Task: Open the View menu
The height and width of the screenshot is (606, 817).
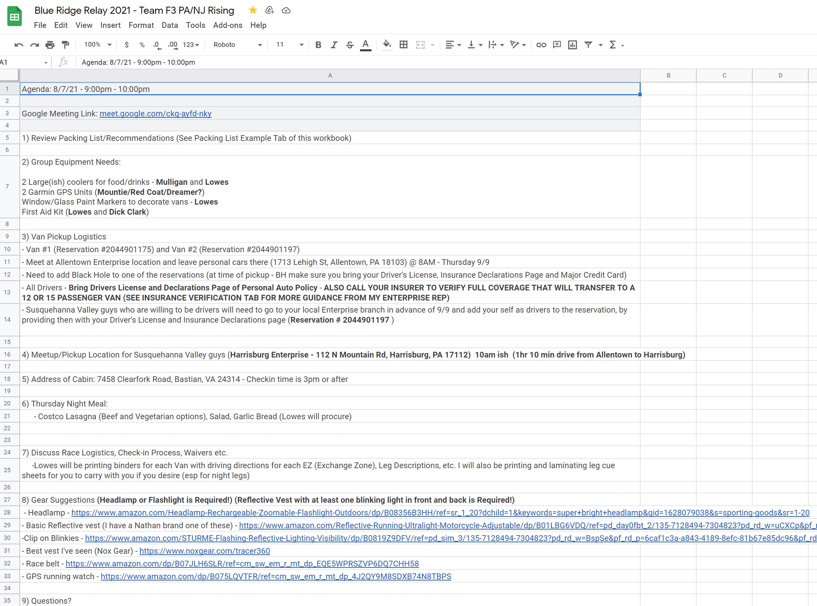Action: coord(84,25)
